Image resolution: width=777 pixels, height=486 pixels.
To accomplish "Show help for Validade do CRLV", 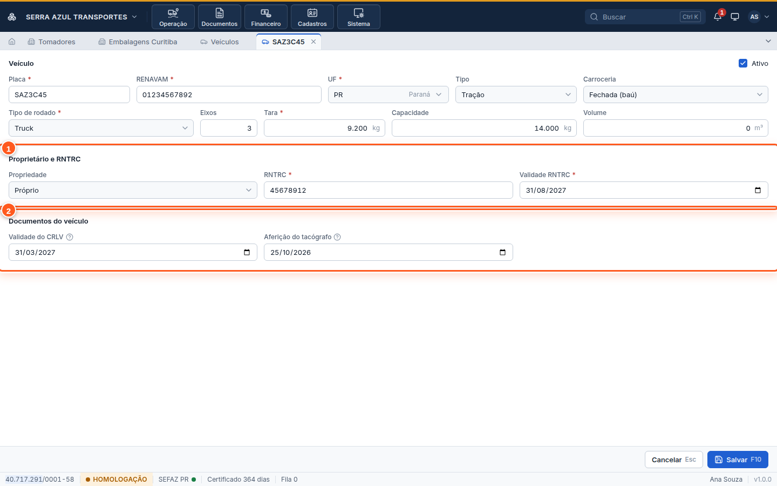I will click(70, 237).
